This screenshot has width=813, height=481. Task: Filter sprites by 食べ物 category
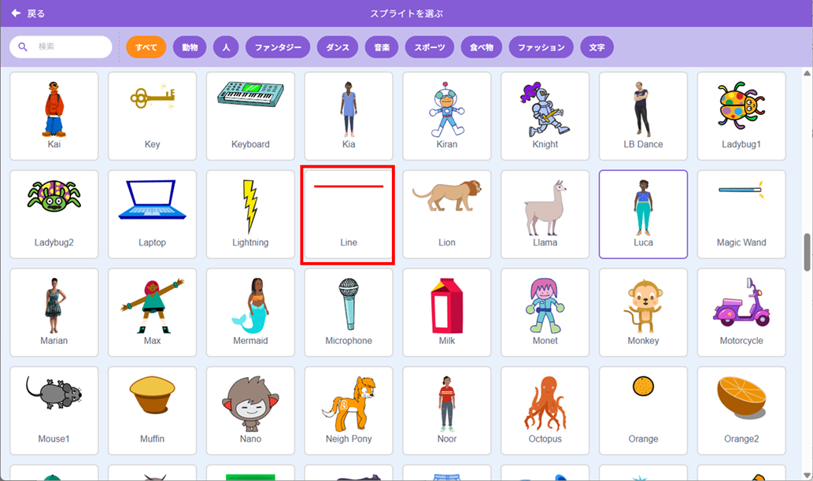(x=482, y=47)
